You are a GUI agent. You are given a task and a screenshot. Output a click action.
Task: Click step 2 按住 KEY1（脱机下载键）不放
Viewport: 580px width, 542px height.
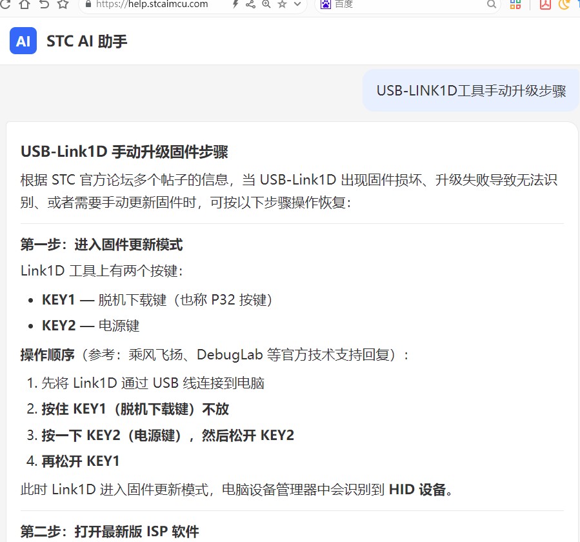[135, 409]
